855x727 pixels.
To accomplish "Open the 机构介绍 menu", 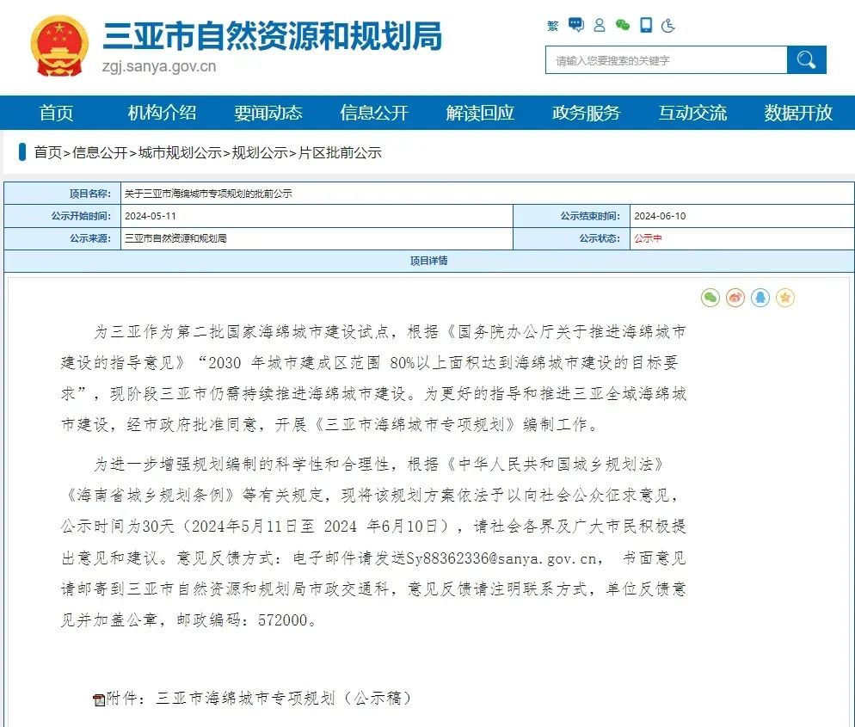I will 162,113.
